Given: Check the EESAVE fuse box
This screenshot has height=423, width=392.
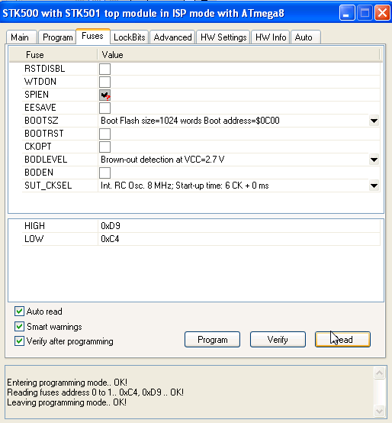Looking at the screenshot, I should click(x=104, y=108).
